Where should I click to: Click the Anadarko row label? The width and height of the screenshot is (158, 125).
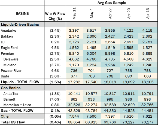click(x=8, y=31)
